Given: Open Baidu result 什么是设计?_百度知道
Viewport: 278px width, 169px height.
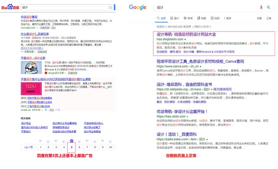Looking at the screenshot, I should 35,34.
